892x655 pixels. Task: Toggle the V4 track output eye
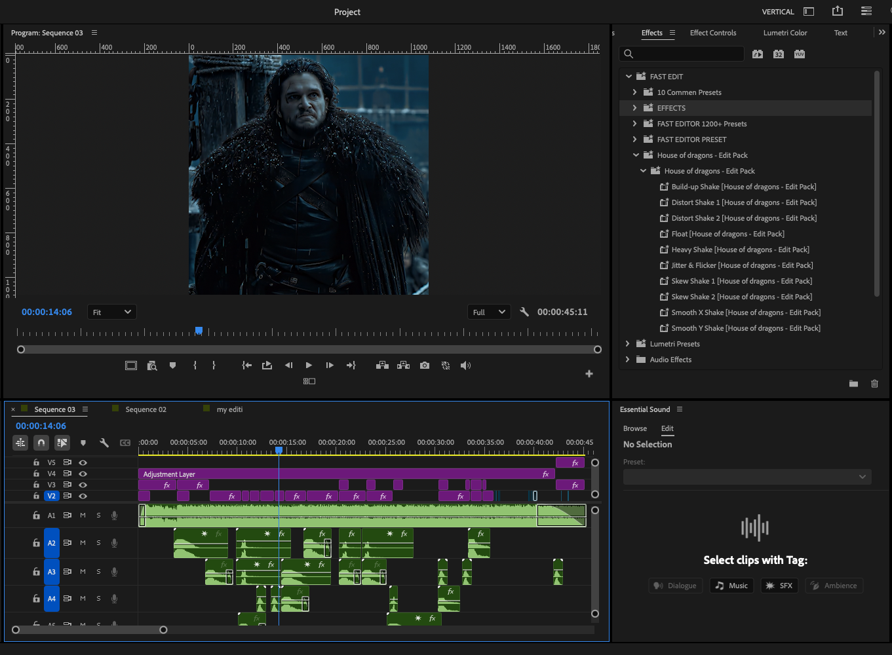pyautogui.click(x=83, y=474)
